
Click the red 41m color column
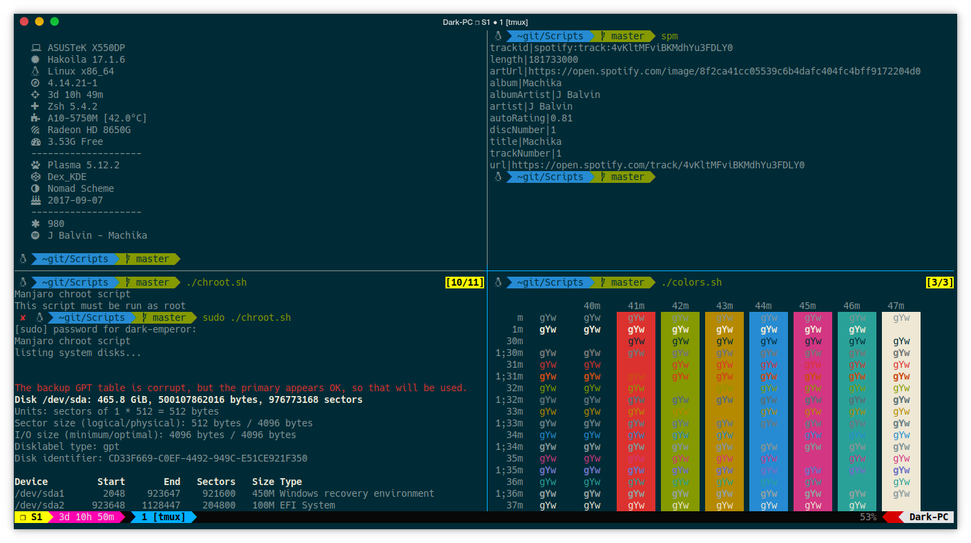(636, 412)
